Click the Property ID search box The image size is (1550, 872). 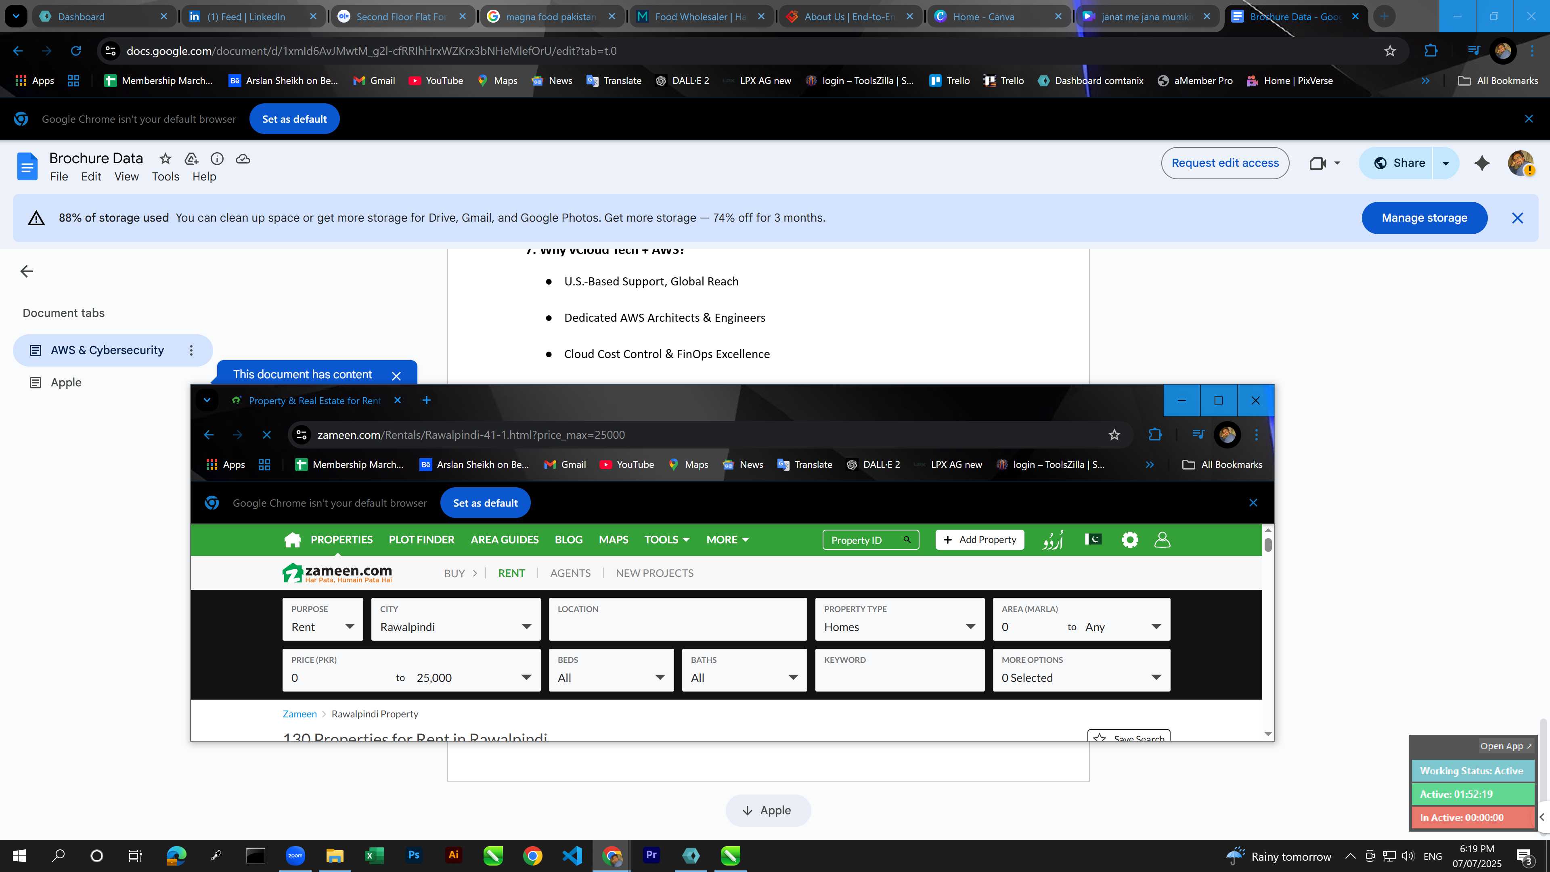(870, 540)
